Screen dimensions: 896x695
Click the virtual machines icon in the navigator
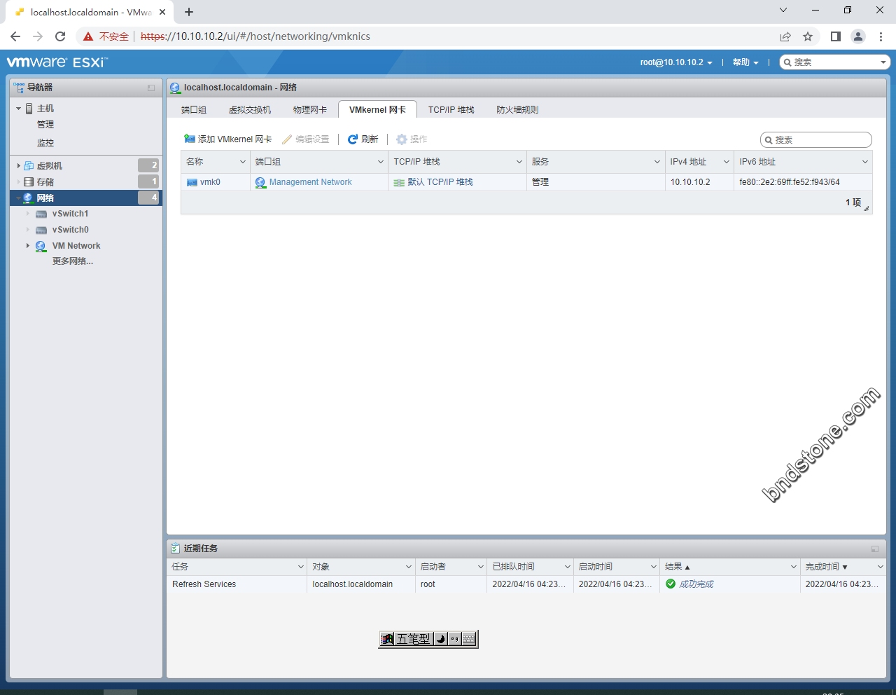(x=29, y=166)
